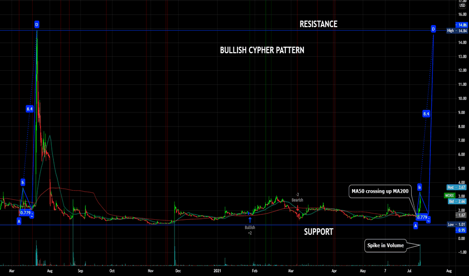Select the grey 1.67 price tag
Screen dimensions: 469x276
[461, 215]
